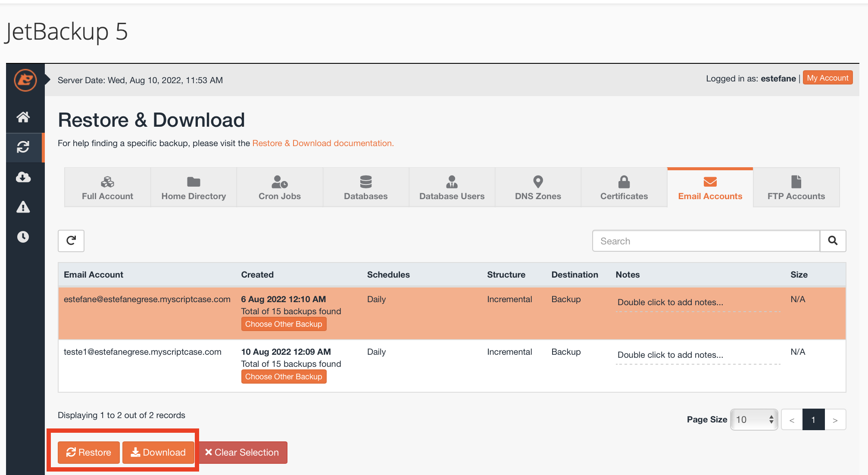The image size is (868, 475).
Task: Open the Page Size dropdown
Action: tap(754, 419)
